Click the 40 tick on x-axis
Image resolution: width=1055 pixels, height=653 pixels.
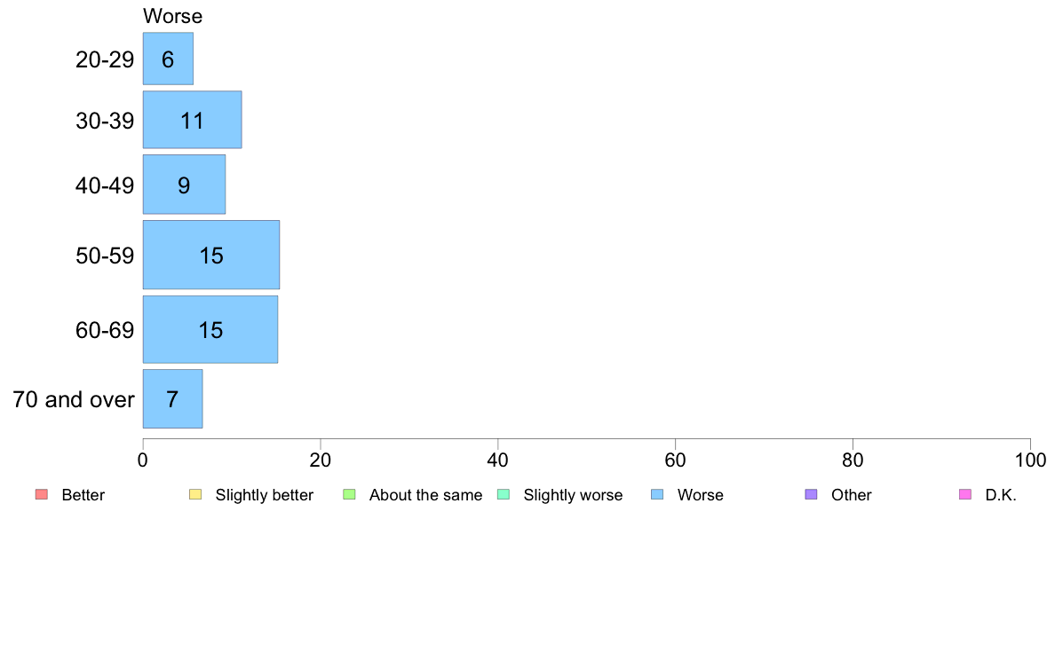pos(498,460)
